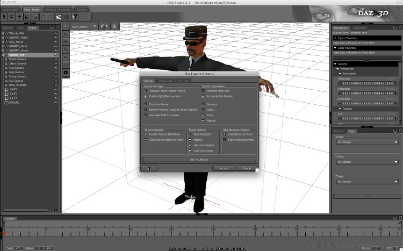Enable Cameras scene component checkbox

point(203,104)
